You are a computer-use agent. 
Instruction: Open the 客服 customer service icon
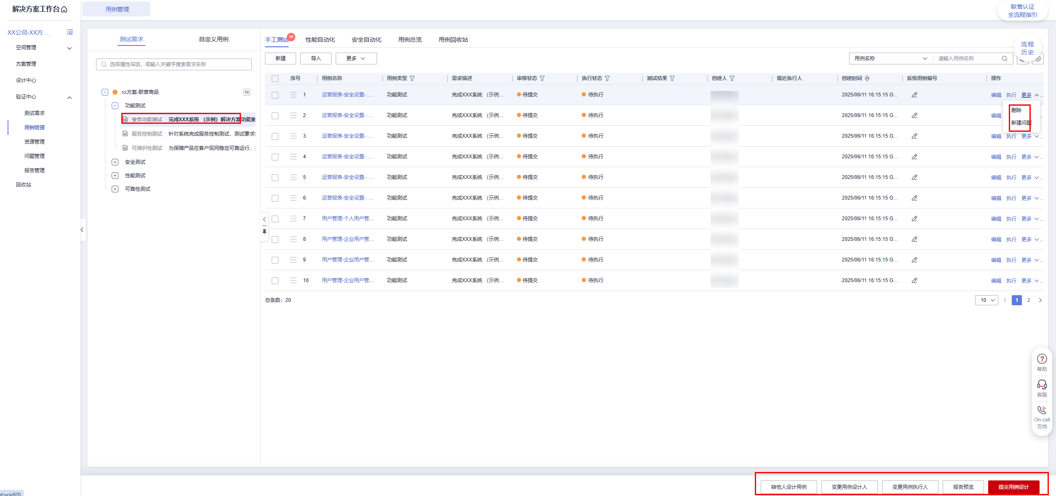click(x=1042, y=384)
